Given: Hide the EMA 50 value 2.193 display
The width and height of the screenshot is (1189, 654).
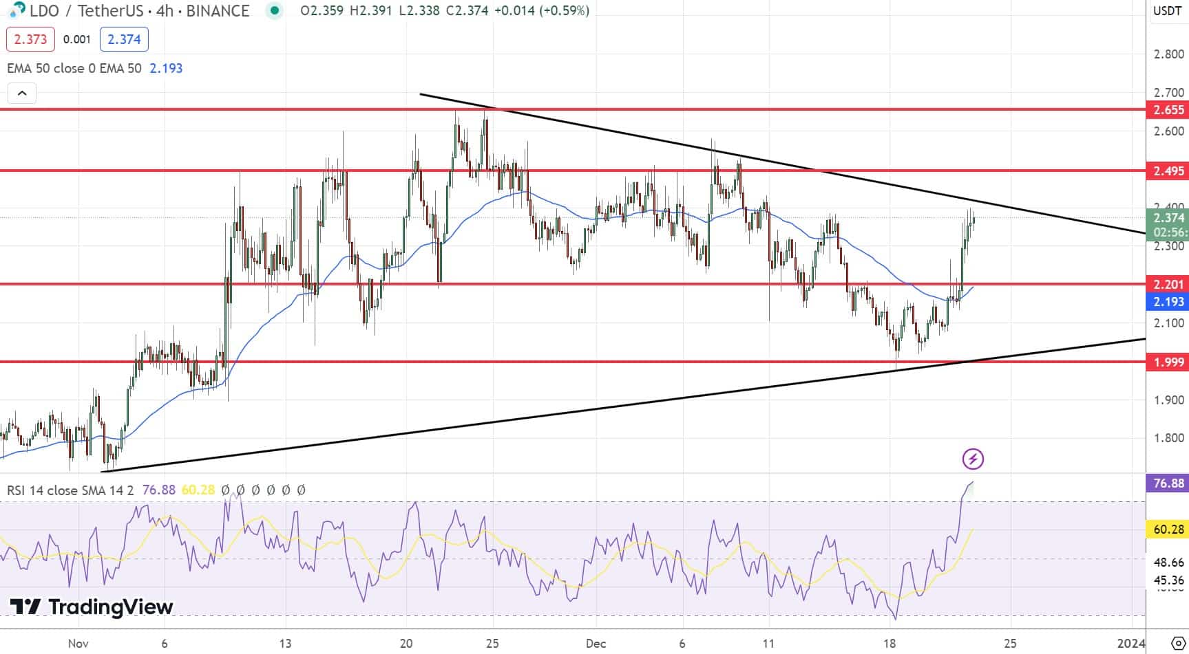Looking at the screenshot, I should click(x=165, y=68).
